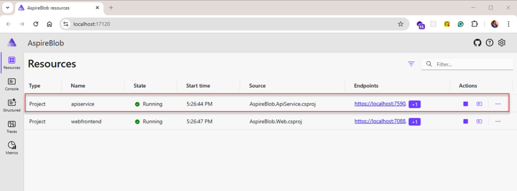Viewport: 517px width, 191px height.
Task: Click the Endpoints column header
Action: [x=367, y=86]
